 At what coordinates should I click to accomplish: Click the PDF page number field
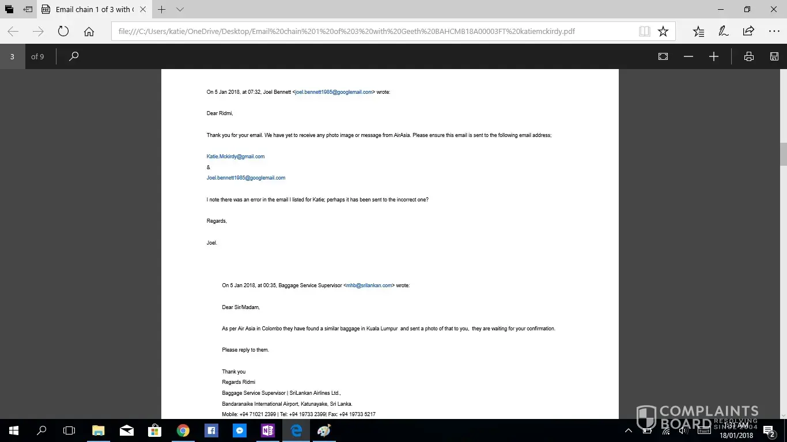point(12,56)
